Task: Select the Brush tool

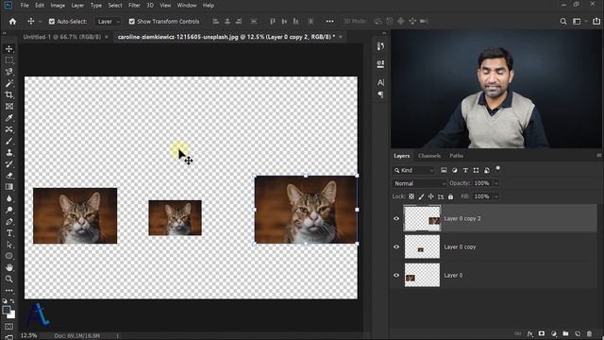Action: 8,141
